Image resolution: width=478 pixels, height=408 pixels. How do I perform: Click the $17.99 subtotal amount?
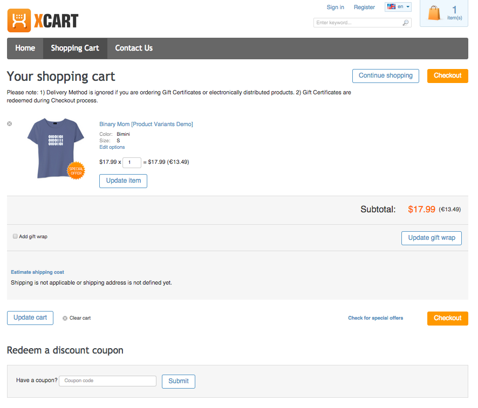421,209
